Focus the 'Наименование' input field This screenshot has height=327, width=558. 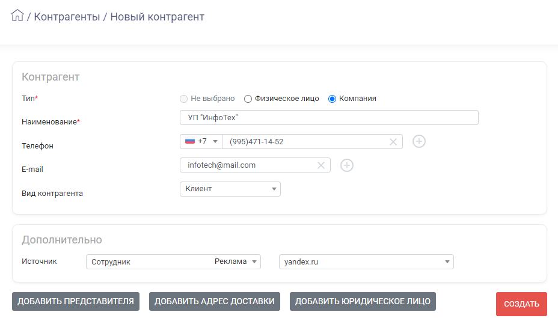pos(329,118)
